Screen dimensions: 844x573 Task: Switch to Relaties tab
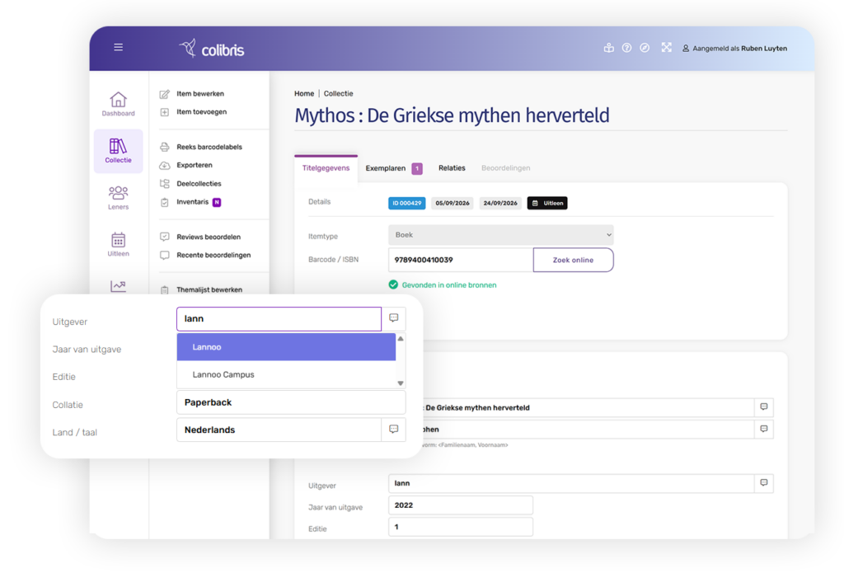click(452, 168)
